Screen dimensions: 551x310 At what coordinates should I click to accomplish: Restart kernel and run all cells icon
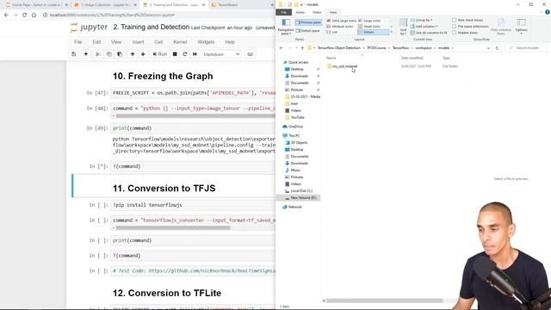[x=195, y=54]
